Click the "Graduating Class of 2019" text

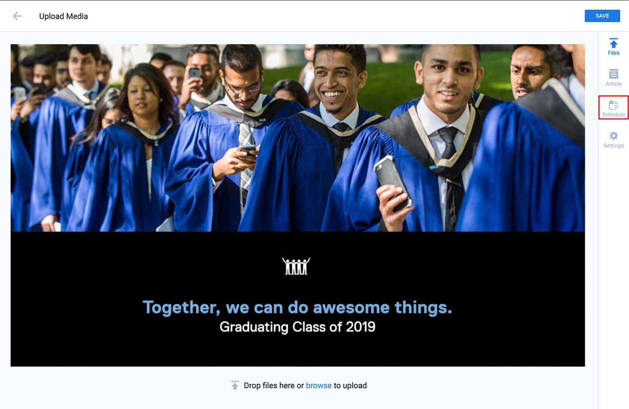pyautogui.click(x=297, y=327)
